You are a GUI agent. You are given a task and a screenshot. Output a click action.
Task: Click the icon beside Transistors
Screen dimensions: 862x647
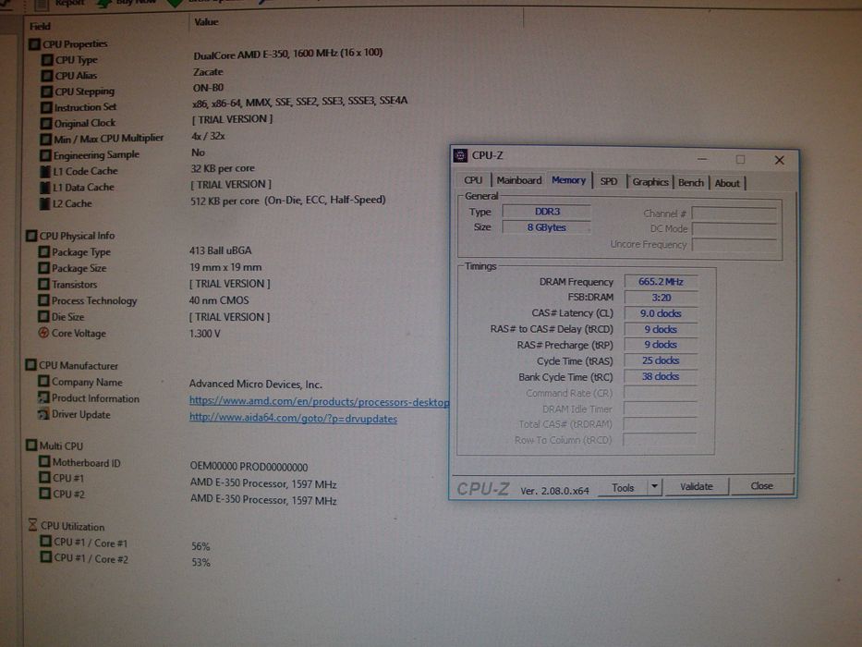[x=44, y=285]
